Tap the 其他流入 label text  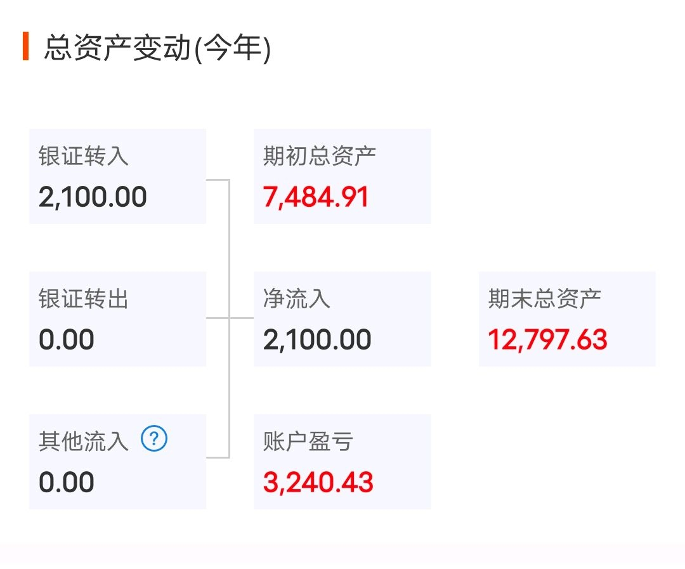point(84,441)
